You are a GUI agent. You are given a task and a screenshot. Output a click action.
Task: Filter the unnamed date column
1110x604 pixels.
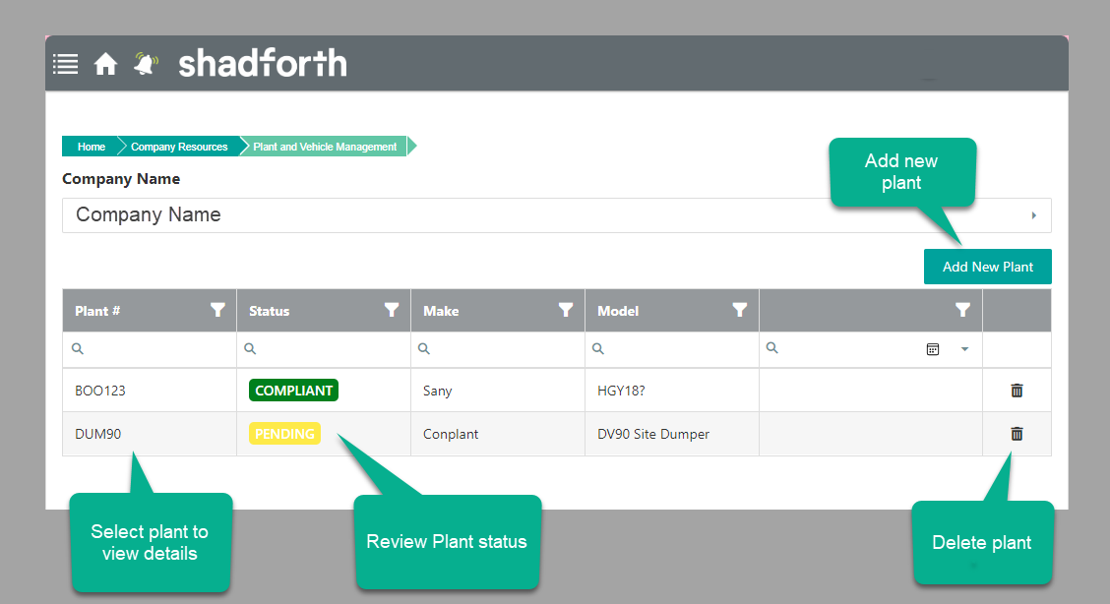point(962,310)
